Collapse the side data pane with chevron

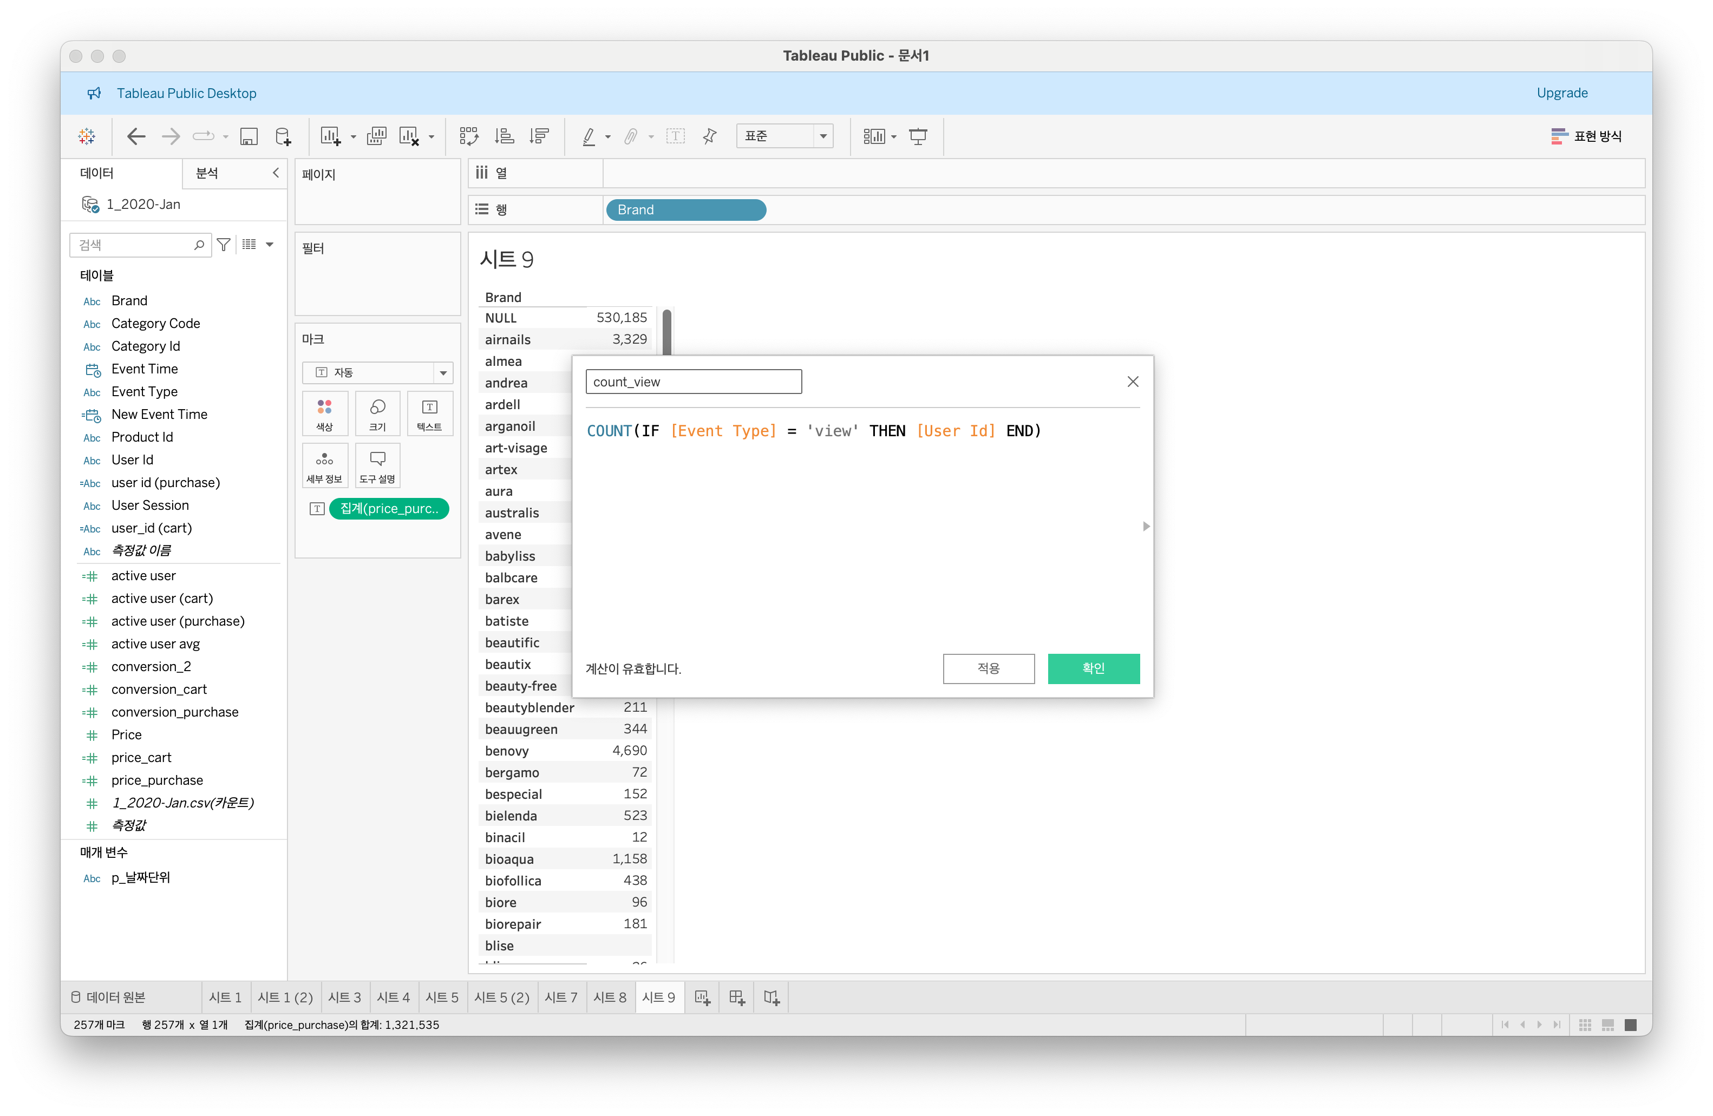click(276, 173)
